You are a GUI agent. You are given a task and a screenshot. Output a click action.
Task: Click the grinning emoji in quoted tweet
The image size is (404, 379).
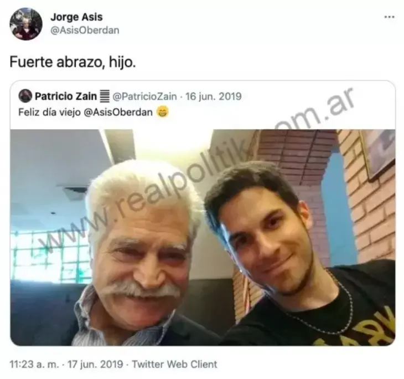point(162,112)
